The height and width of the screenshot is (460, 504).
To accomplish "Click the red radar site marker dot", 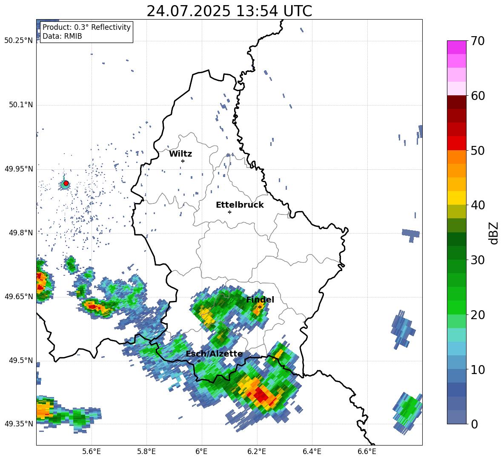I will click(66, 183).
